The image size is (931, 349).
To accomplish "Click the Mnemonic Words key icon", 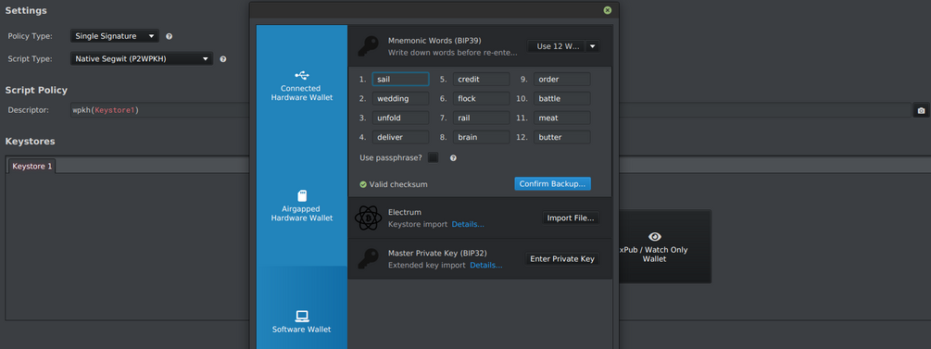I will click(368, 45).
